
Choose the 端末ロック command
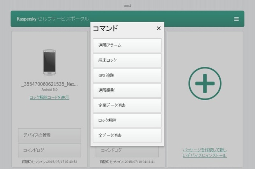pos(127,60)
